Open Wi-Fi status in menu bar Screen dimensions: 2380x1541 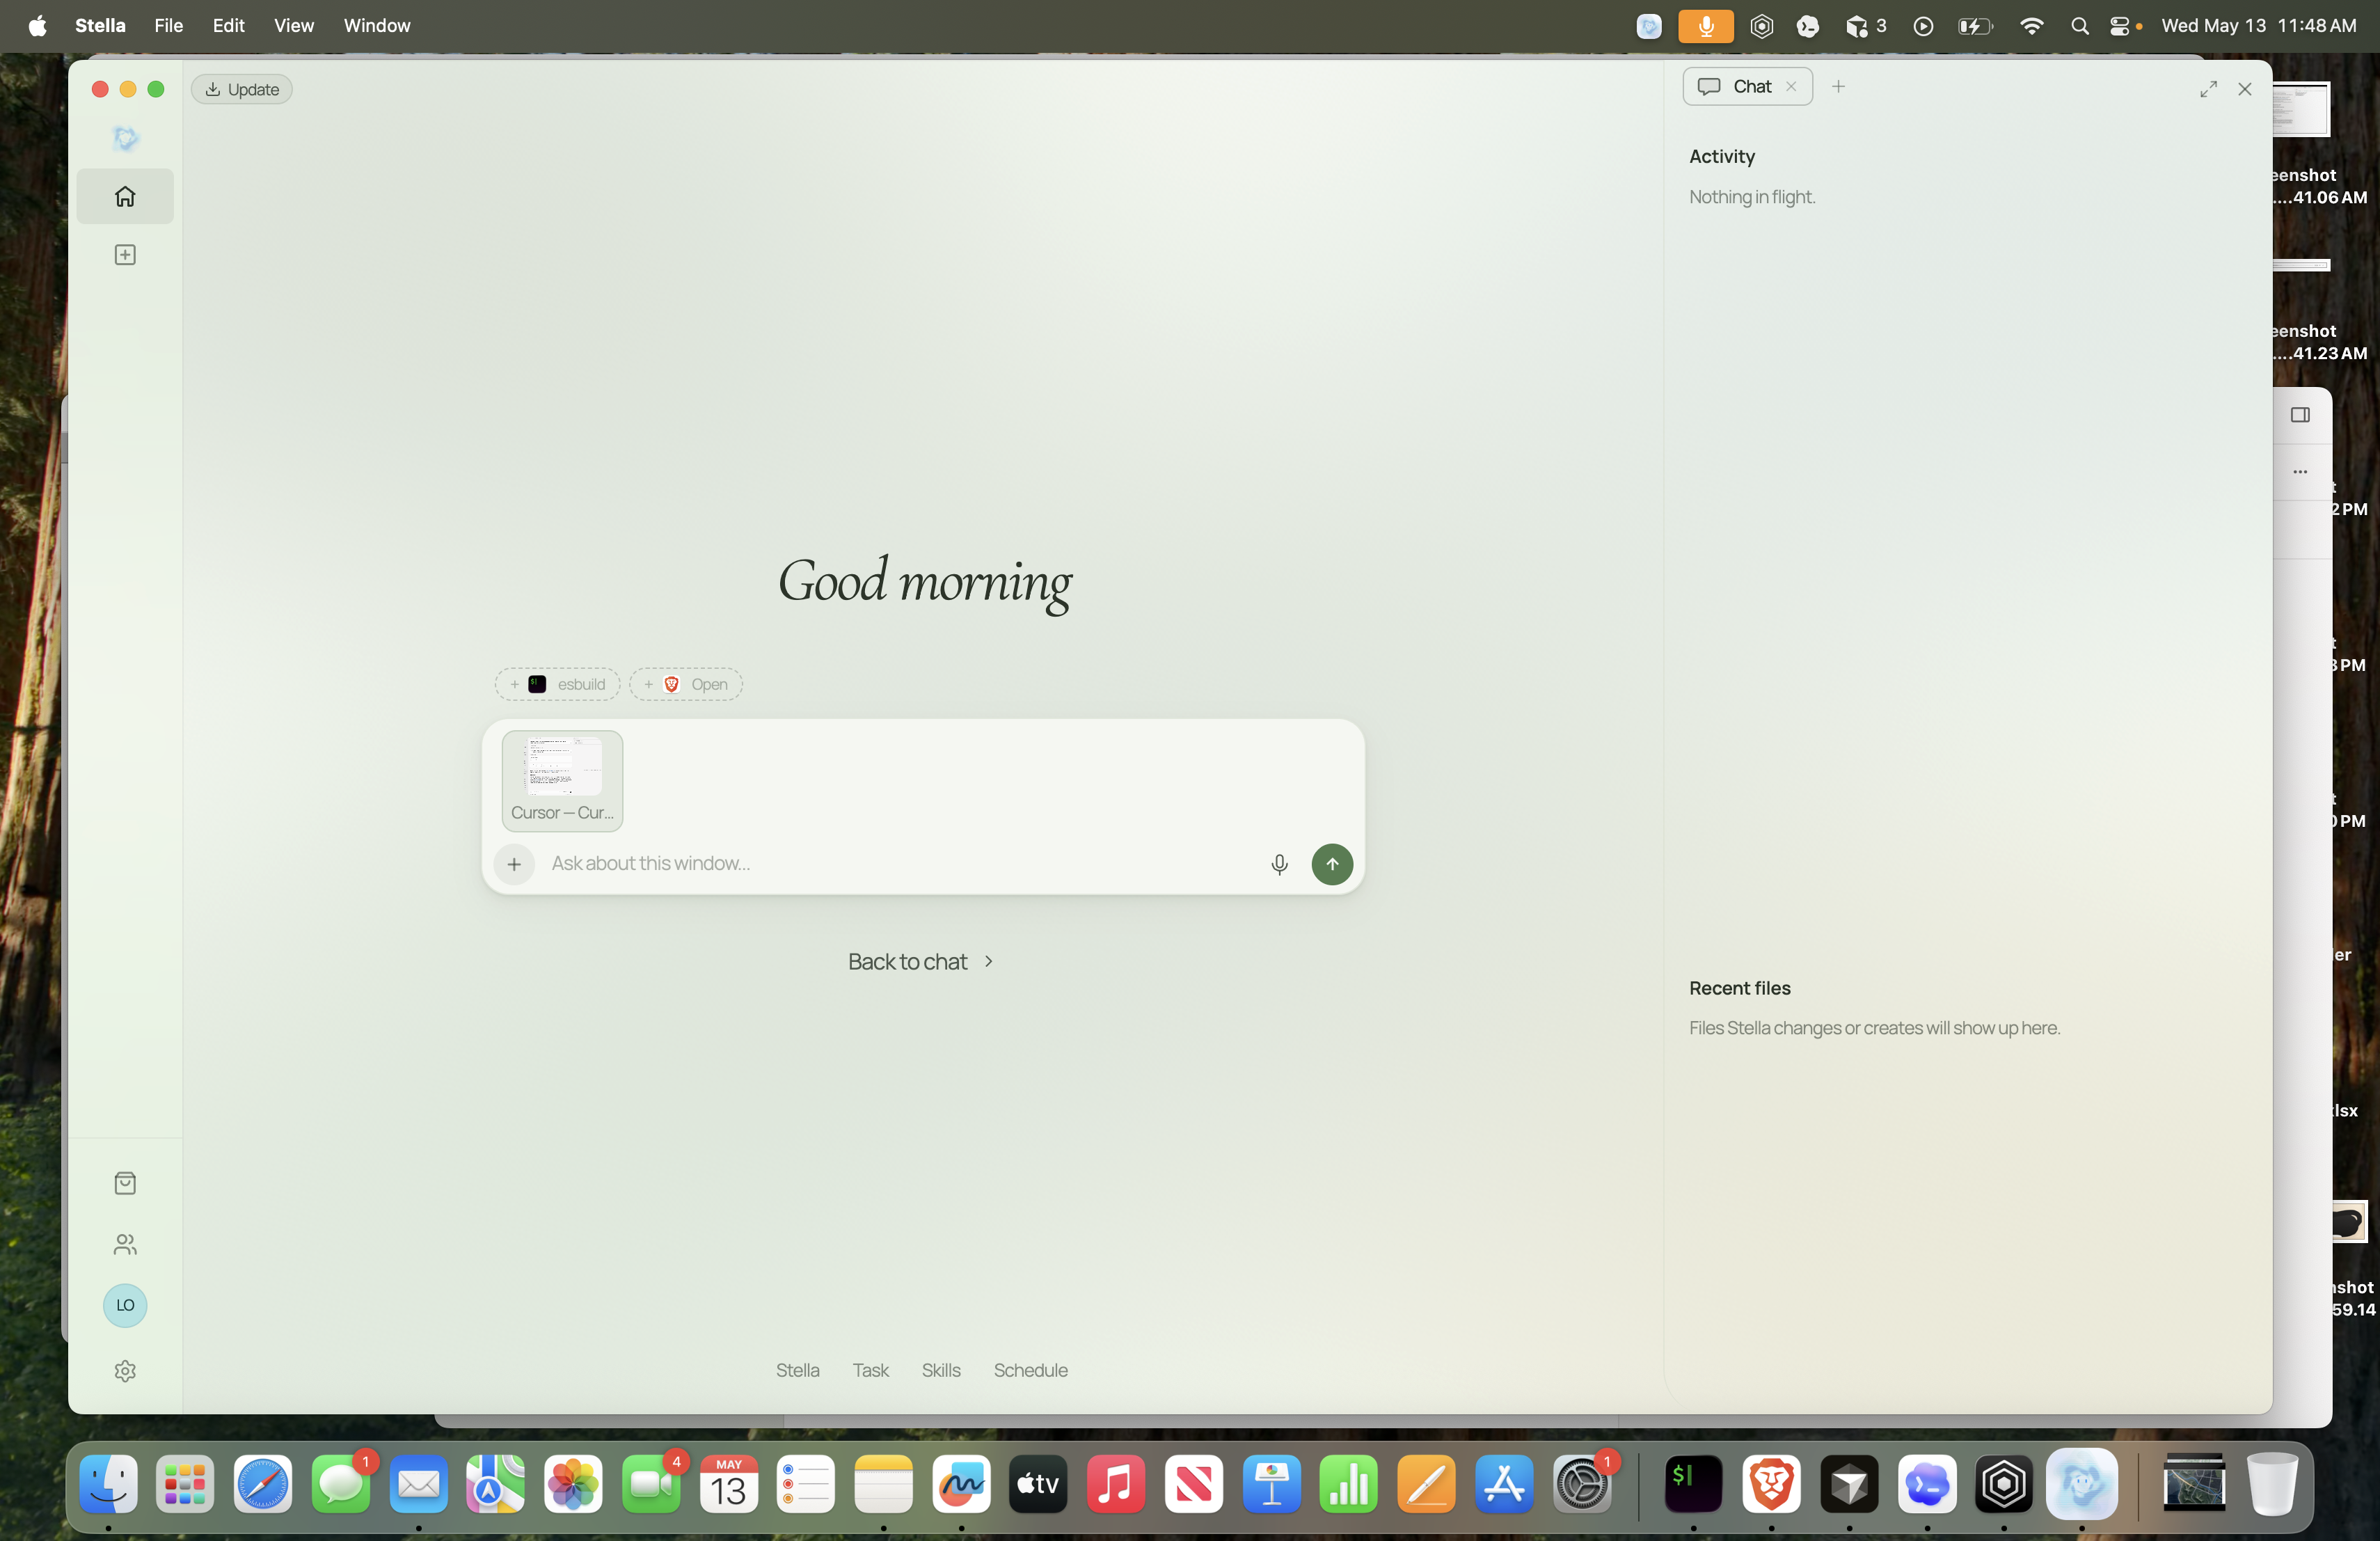(2031, 26)
